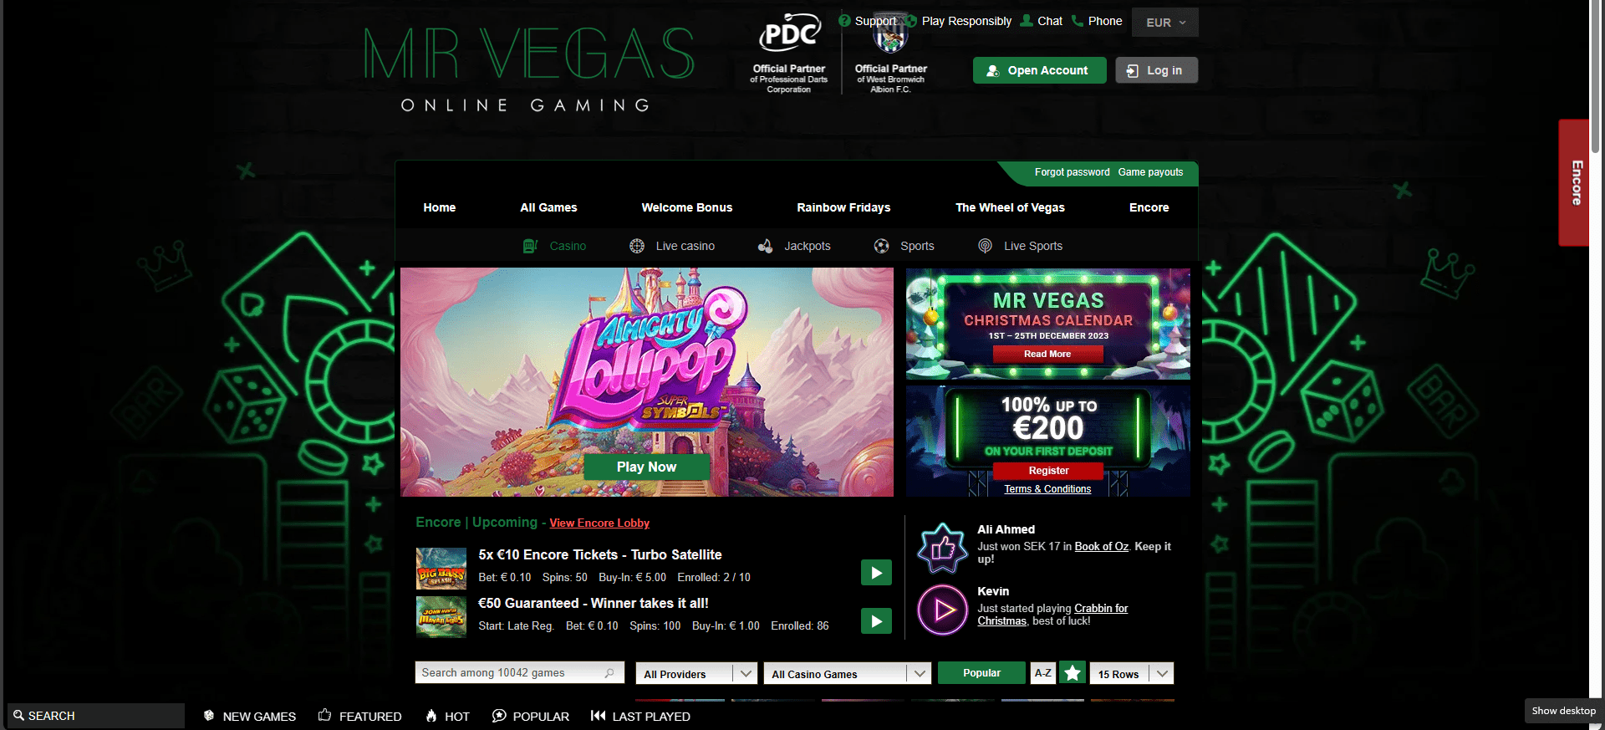Viewport: 1605px width, 730px height.
Task: Select the Jackpots icon
Action: [765, 246]
